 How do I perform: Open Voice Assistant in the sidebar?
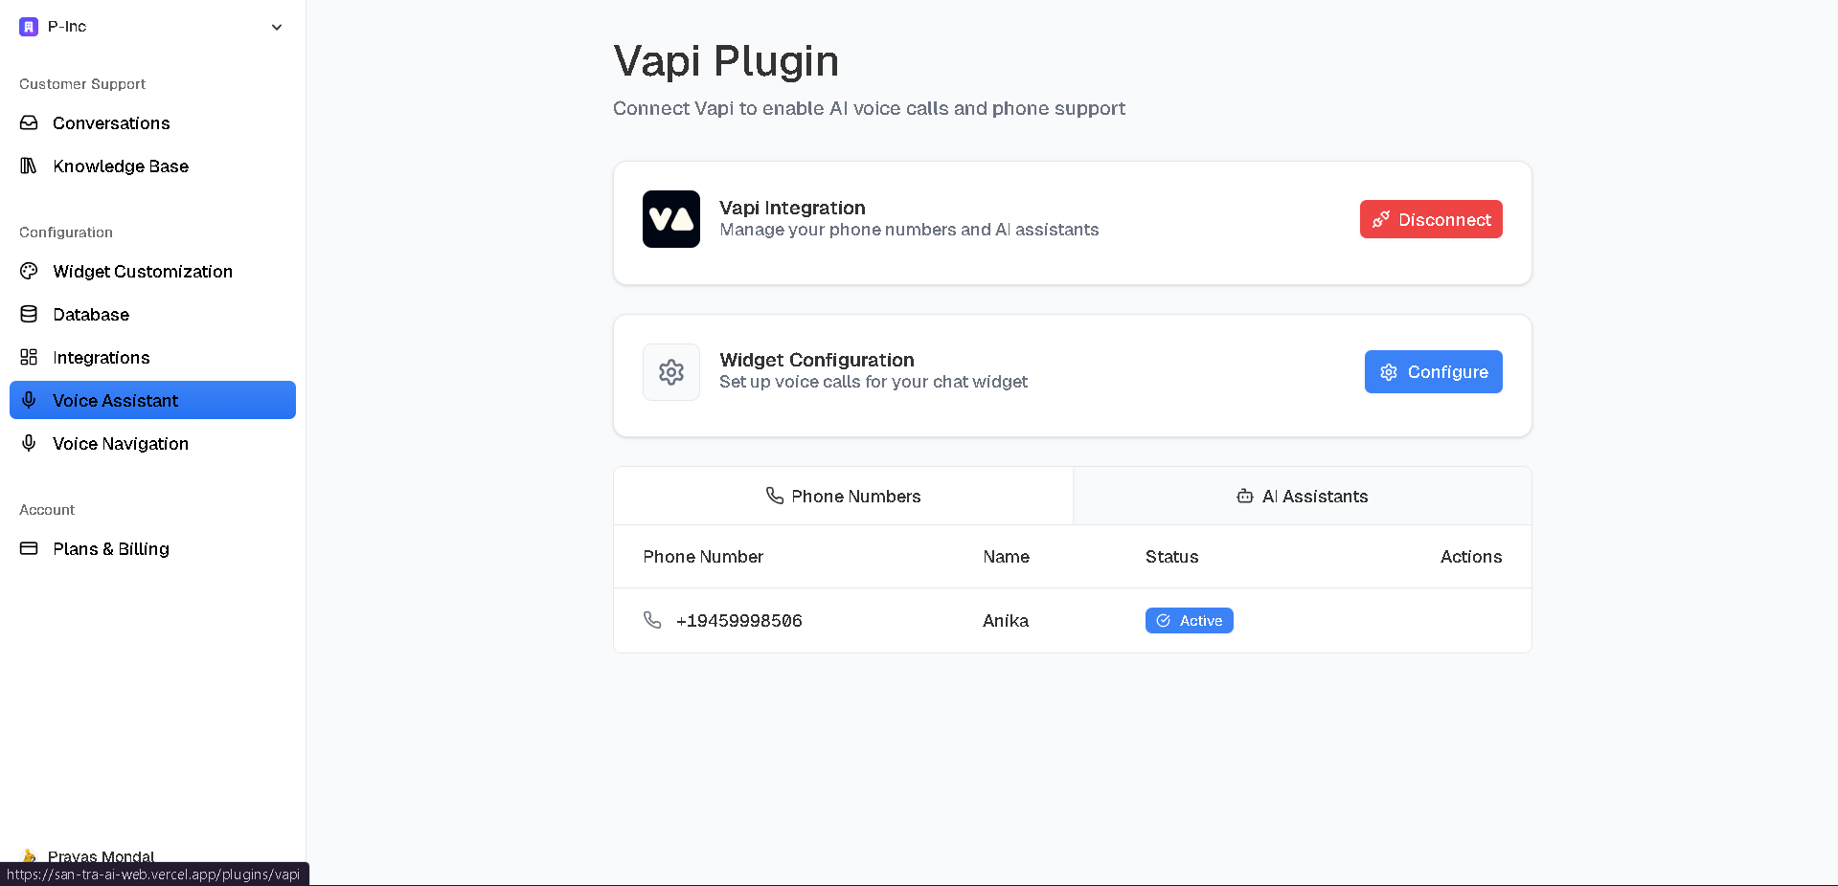(152, 401)
